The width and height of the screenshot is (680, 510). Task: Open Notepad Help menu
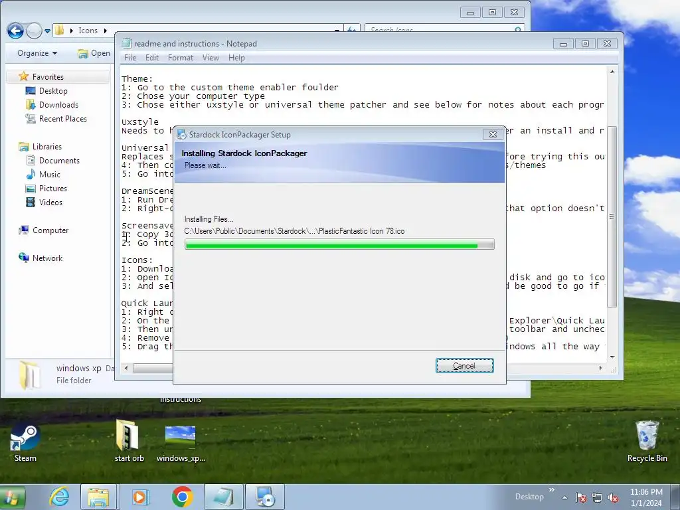(x=236, y=58)
